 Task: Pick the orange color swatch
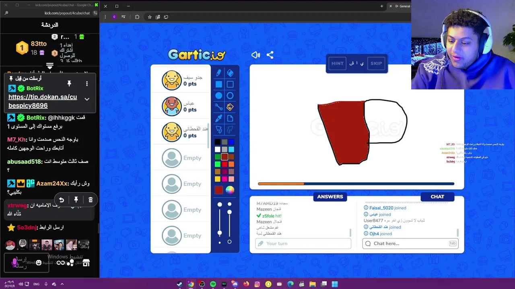point(231,164)
